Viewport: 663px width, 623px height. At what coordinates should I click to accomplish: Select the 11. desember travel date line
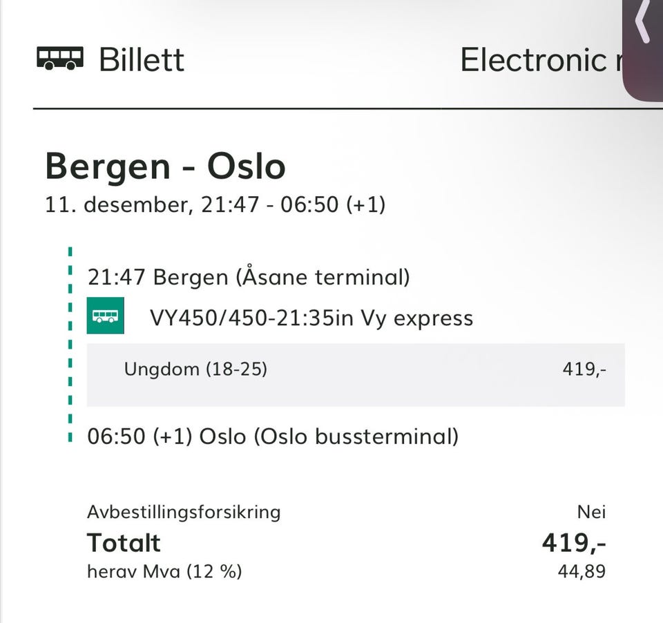pos(215,205)
